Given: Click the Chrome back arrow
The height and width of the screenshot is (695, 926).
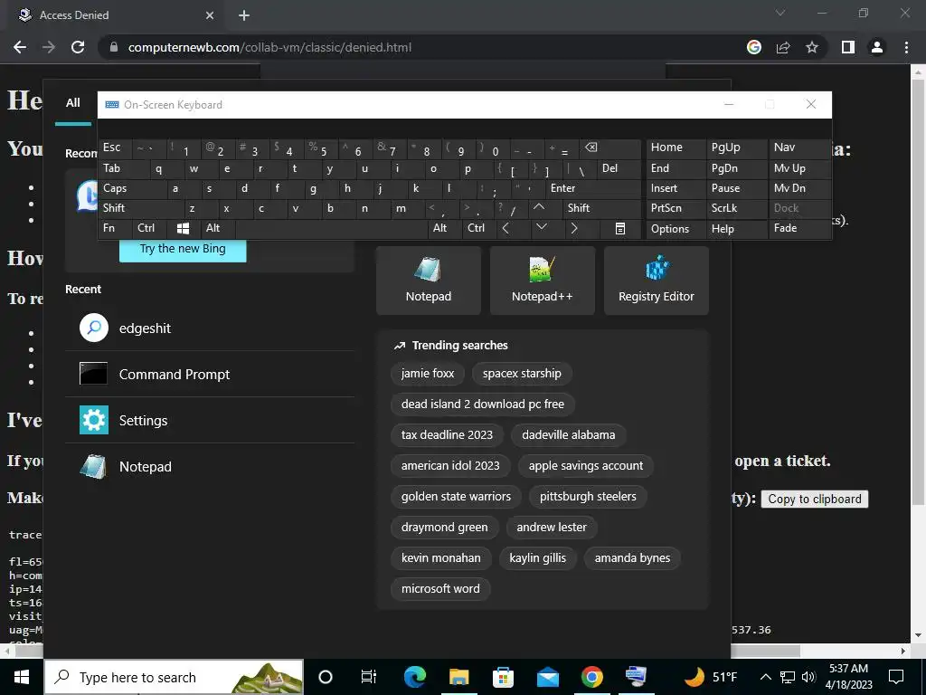Looking at the screenshot, I should (20, 47).
